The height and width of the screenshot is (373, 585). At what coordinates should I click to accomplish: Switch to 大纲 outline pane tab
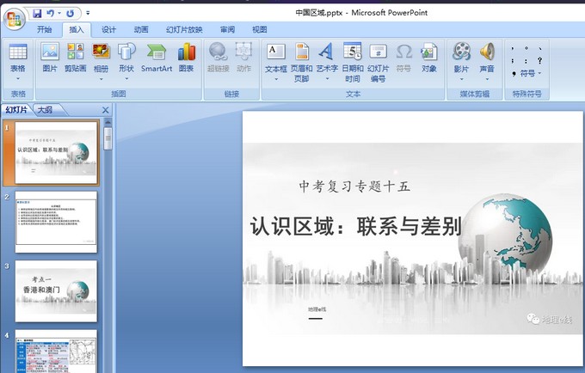click(x=44, y=110)
